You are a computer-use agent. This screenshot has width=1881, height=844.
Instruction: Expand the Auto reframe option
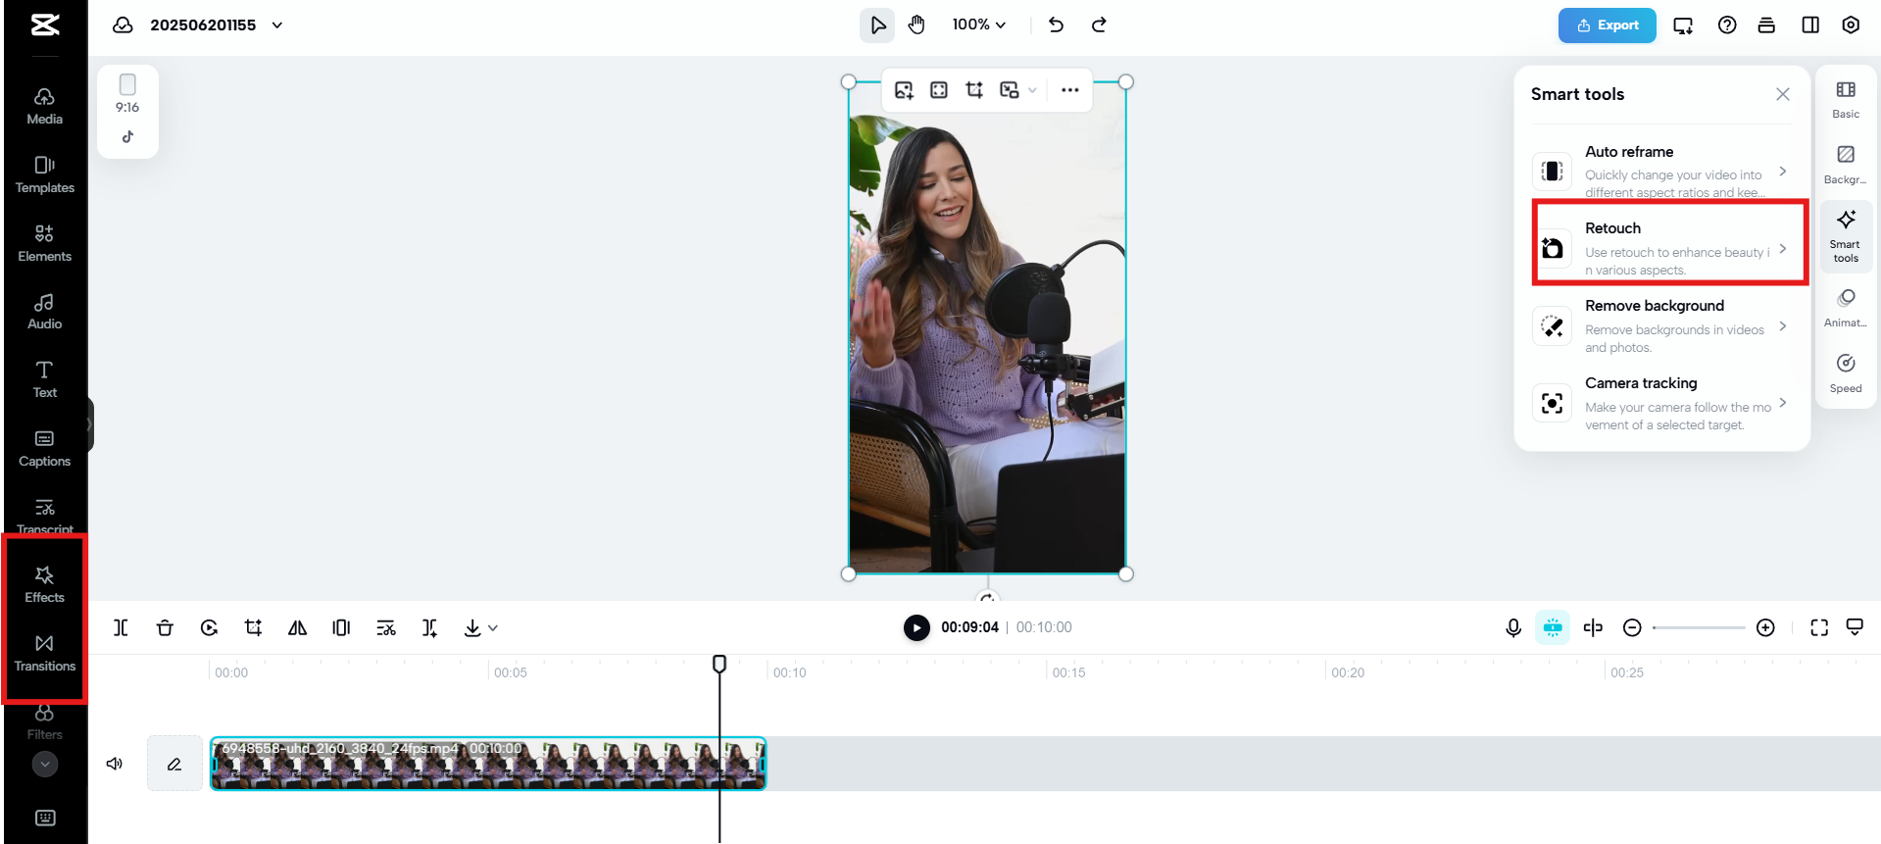[1662, 171]
